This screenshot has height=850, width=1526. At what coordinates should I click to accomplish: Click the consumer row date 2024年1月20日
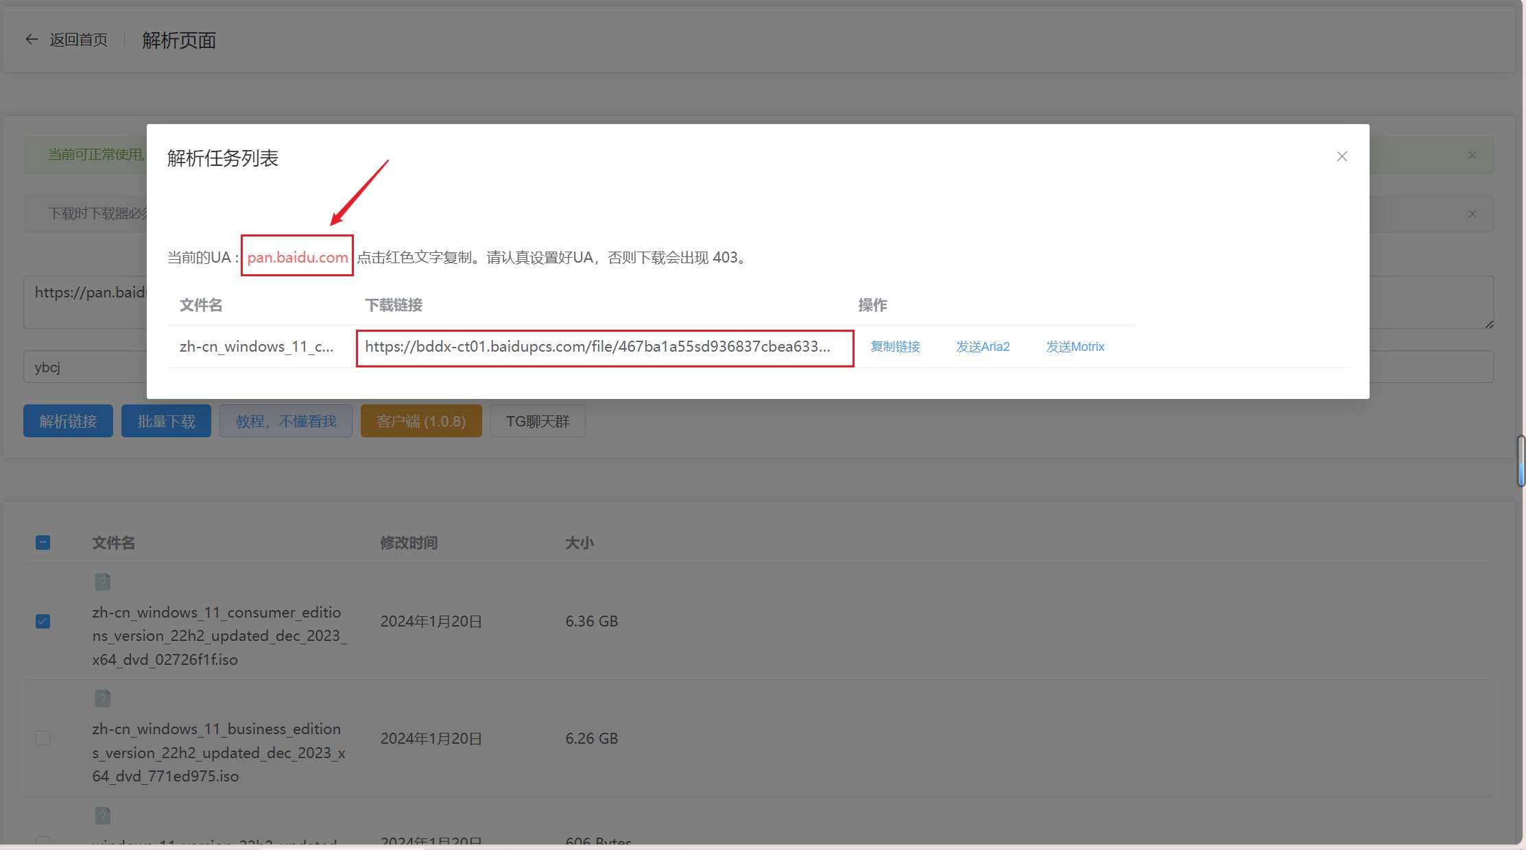coord(431,621)
